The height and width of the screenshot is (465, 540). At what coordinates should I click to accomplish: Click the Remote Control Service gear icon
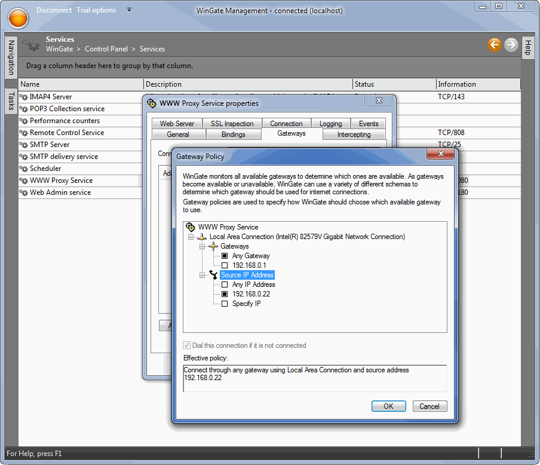[23, 133]
